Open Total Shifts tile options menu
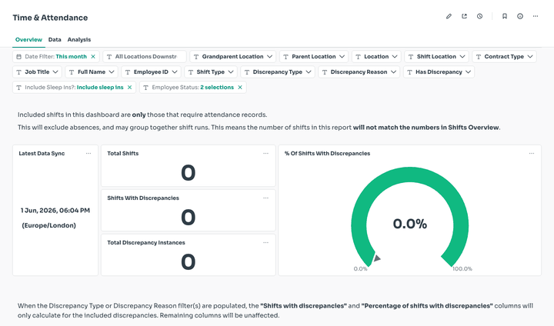554x326 pixels. coord(265,153)
